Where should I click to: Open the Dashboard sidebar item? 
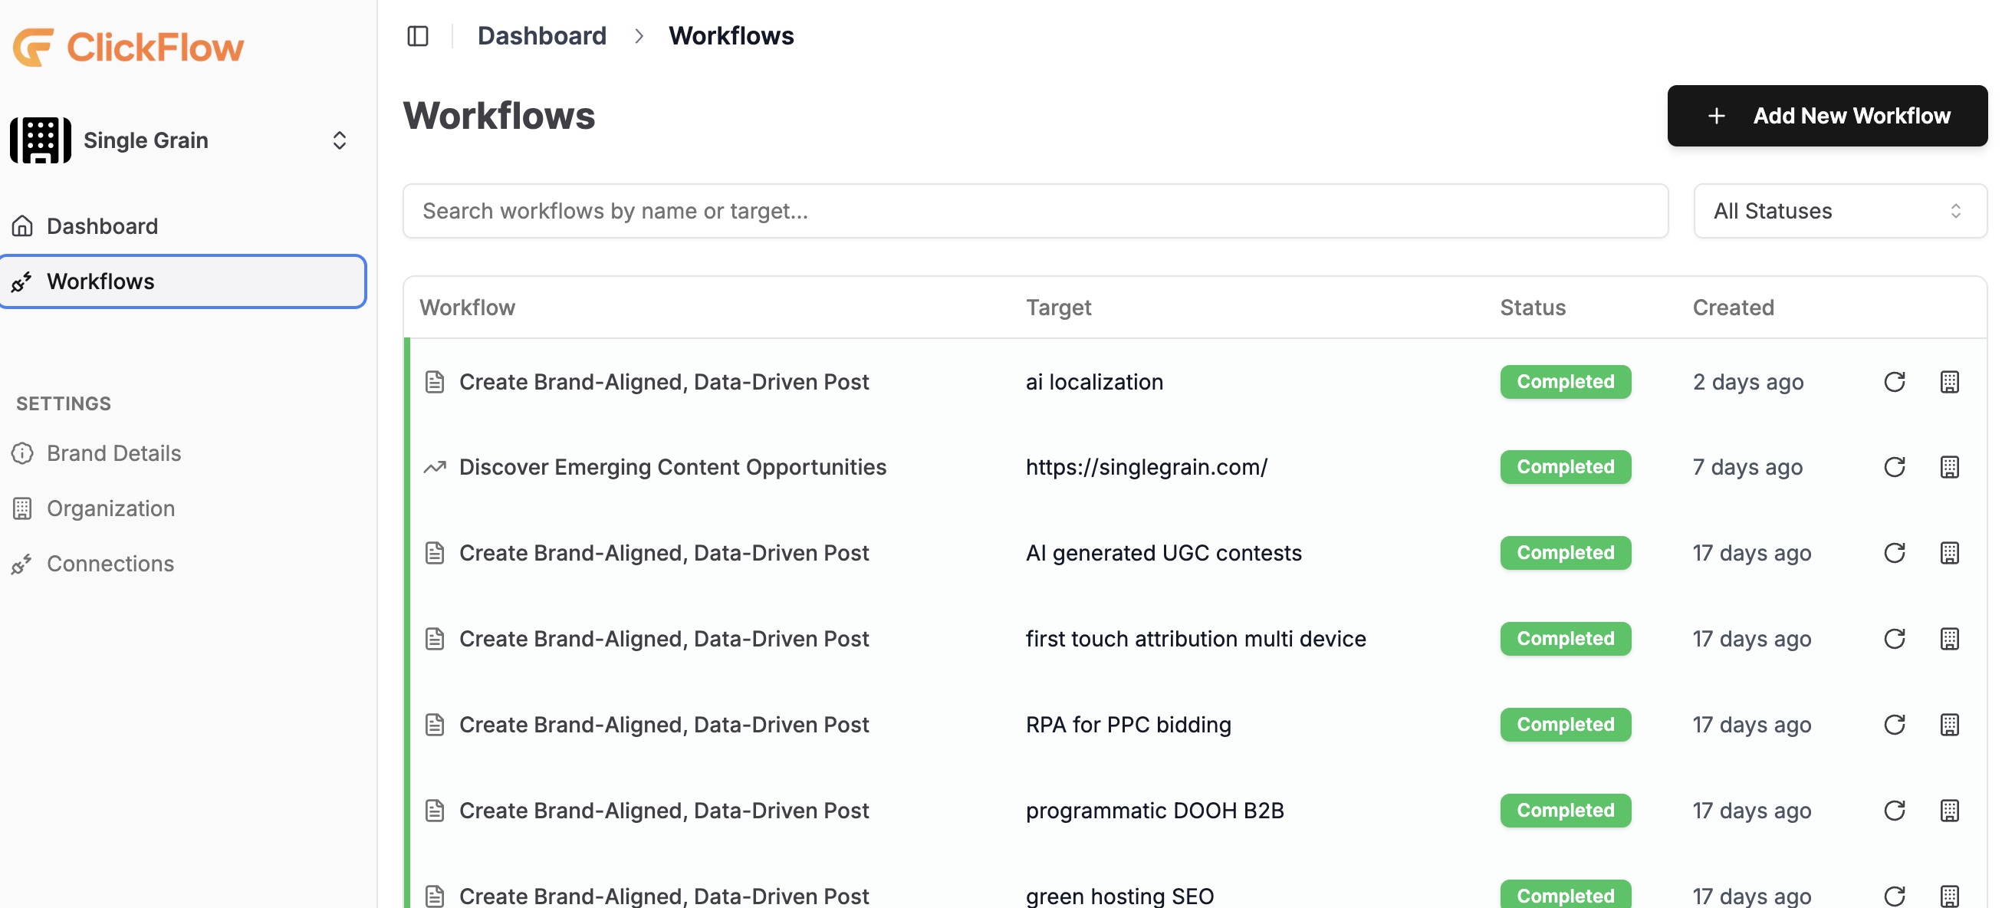tap(102, 226)
